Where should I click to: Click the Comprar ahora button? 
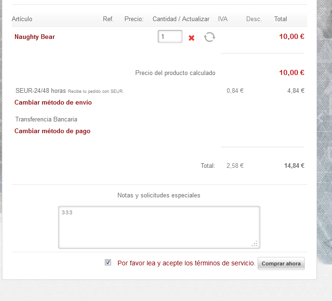(281, 263)
